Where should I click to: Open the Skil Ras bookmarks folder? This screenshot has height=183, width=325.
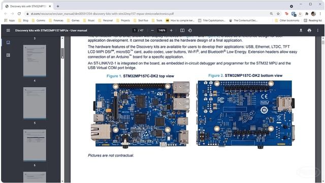[x=141, y=20]
